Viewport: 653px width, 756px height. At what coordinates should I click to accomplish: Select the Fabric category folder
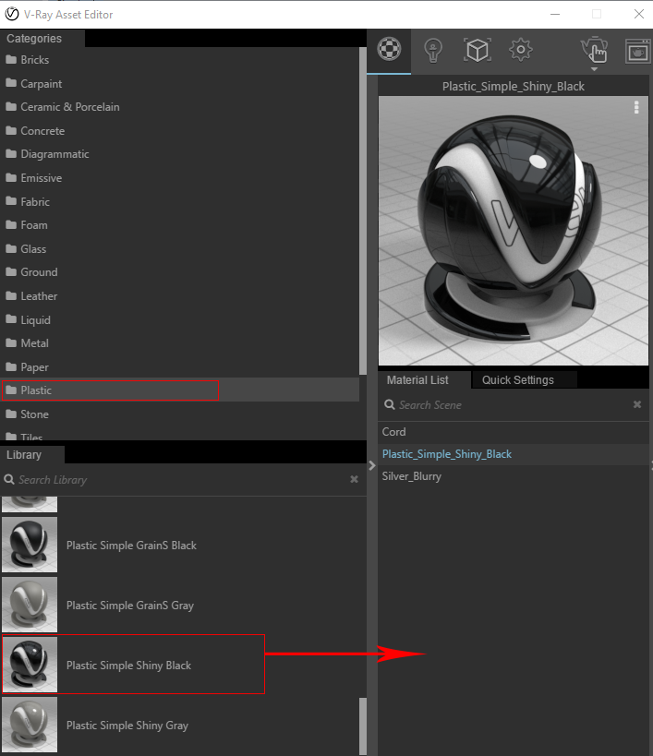click(180, 201)
